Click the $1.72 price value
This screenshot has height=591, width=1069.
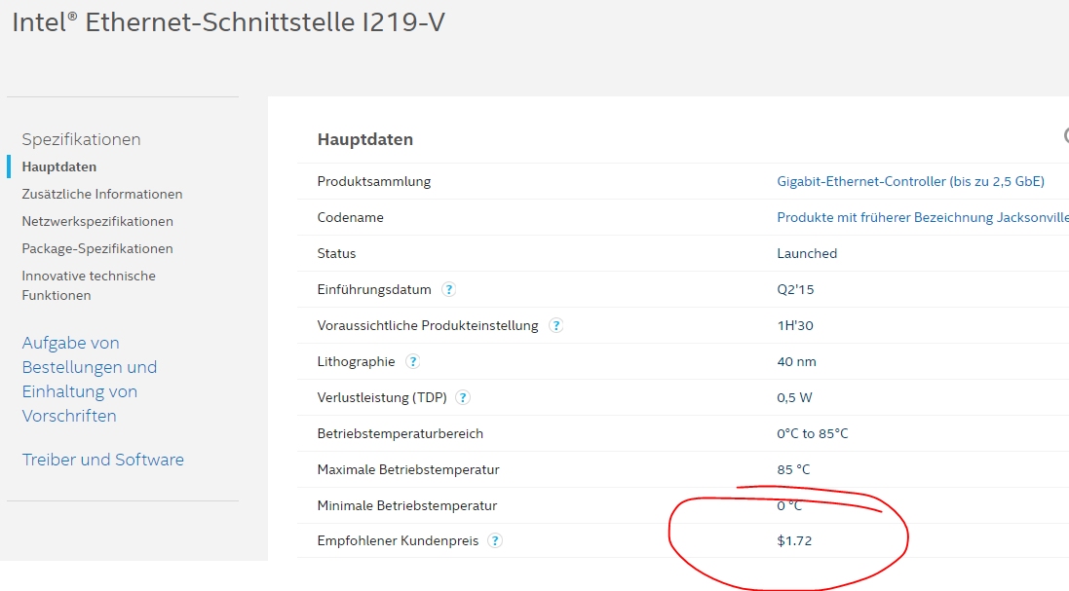click(794, 540)
